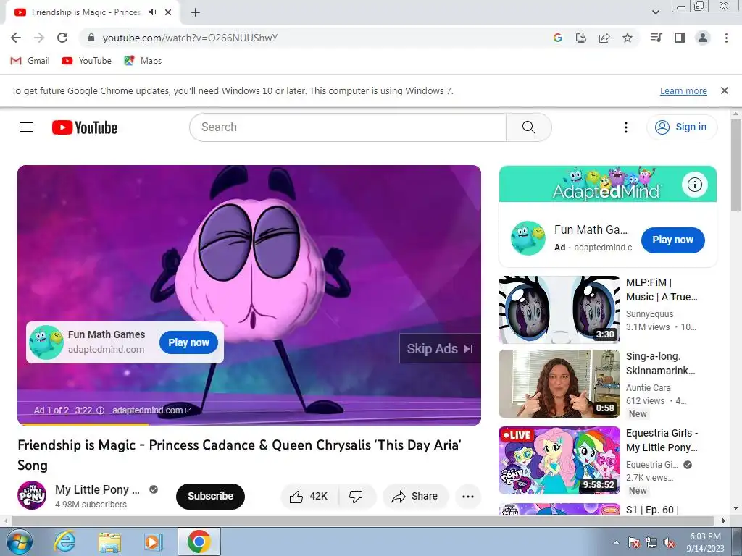Toggle Chrome side panel
The width and height of the screenshot is (742, 556).
point(680,38)
